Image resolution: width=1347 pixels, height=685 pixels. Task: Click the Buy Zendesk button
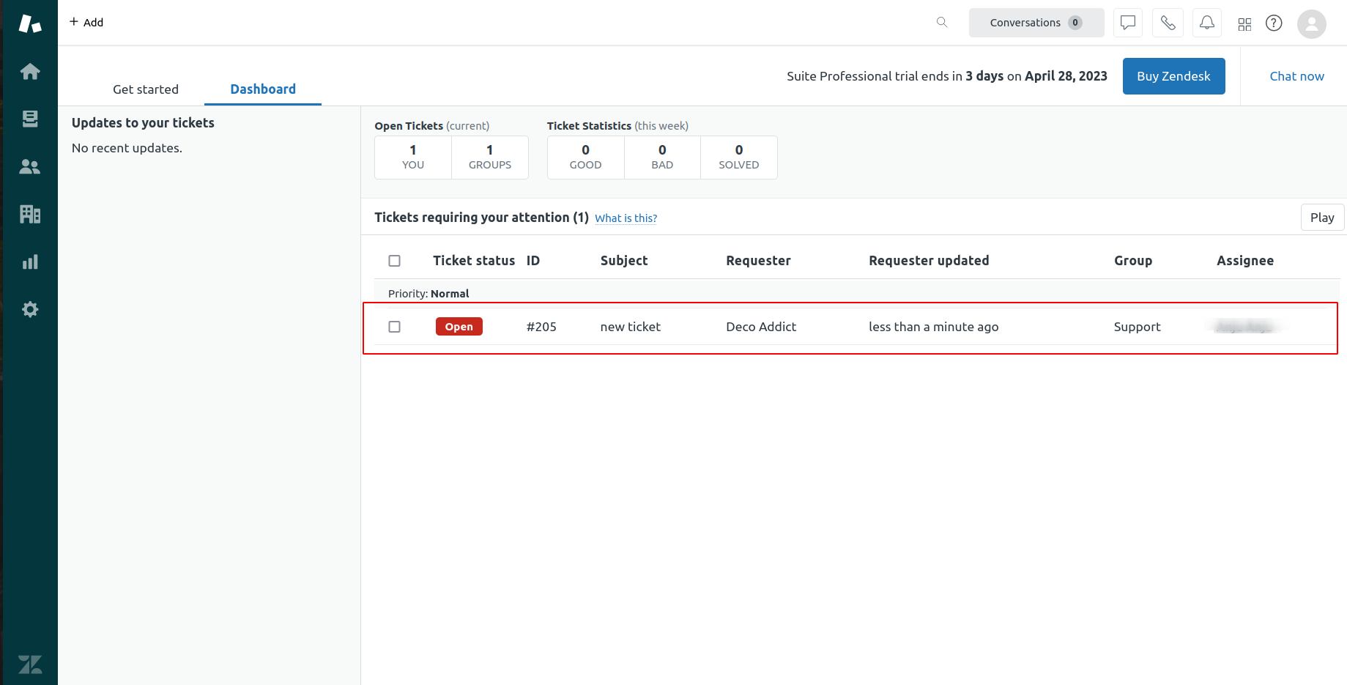point(1173,76)
